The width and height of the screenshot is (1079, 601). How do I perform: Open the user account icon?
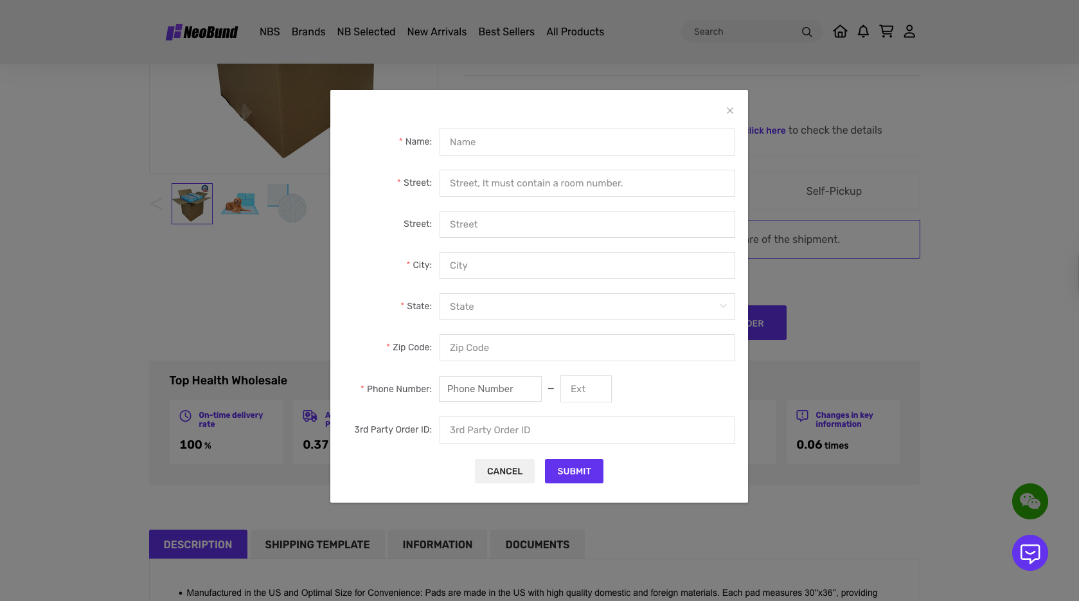click(909, 31)
